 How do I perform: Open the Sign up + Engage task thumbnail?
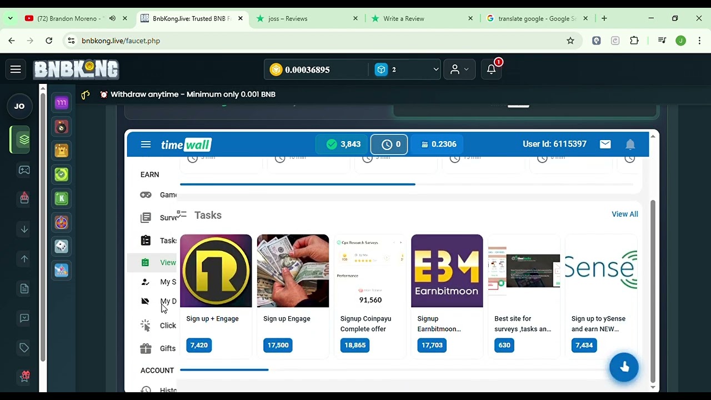[216, 271]
